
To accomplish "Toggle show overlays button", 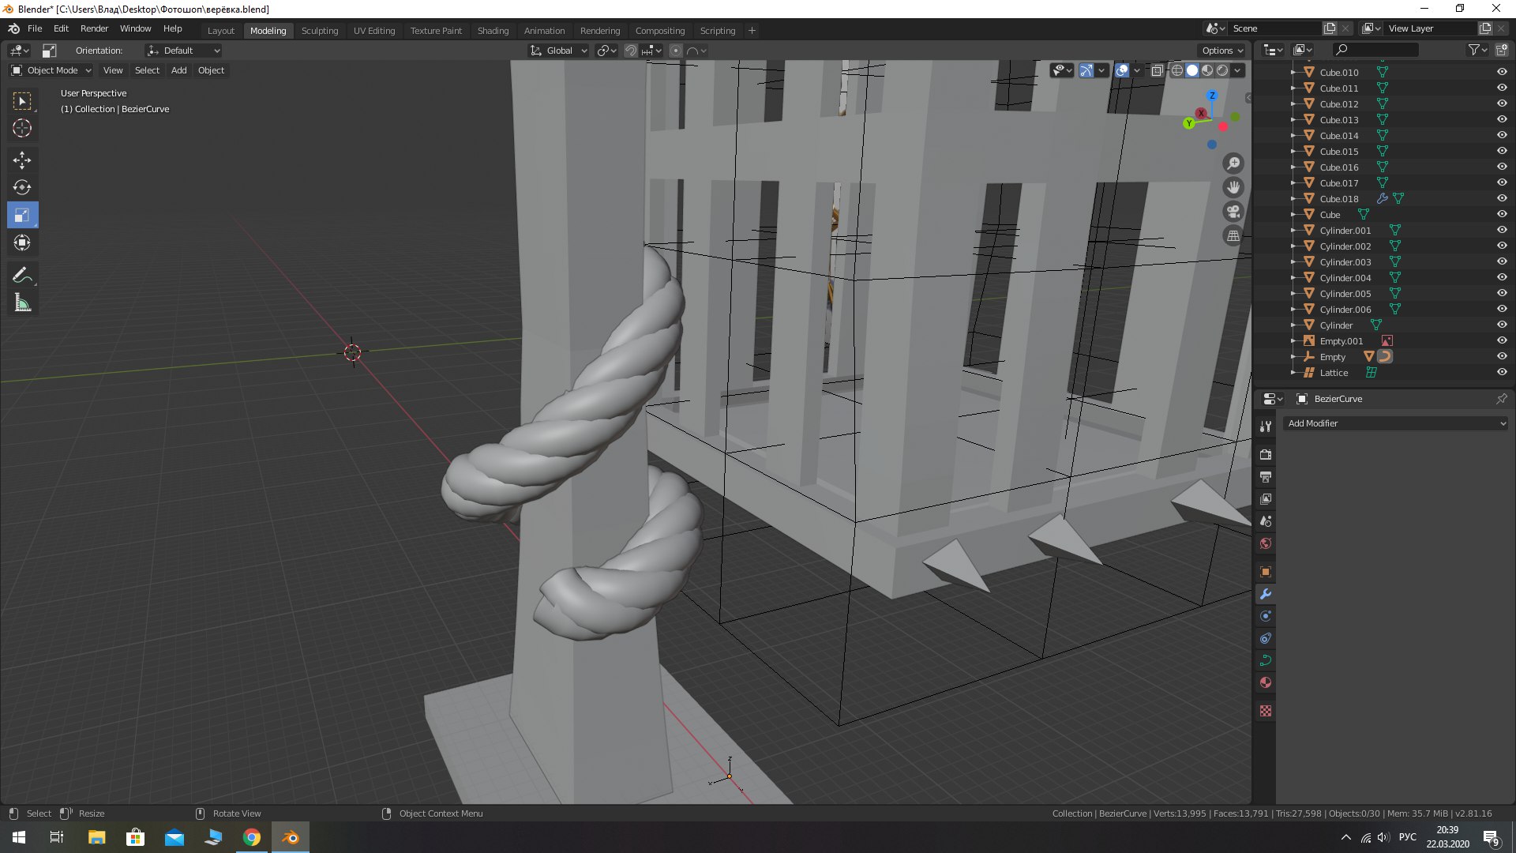I will [x=1122, y=70].
